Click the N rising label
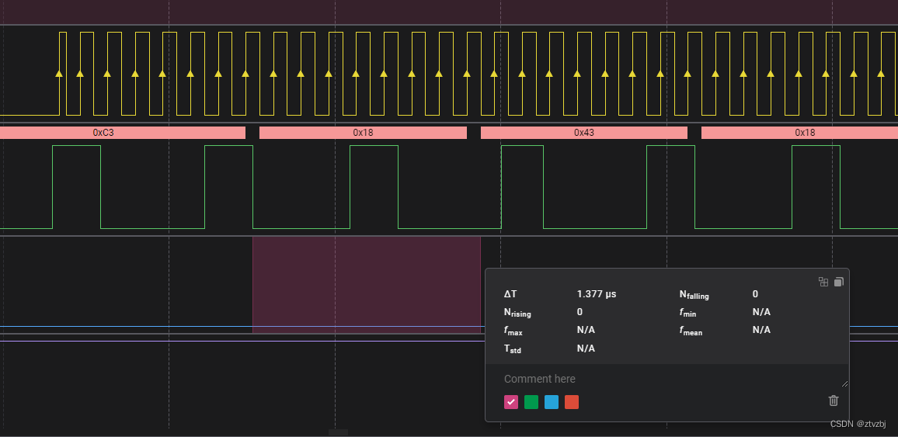Screen dimensions: 898x437 click(517, 313)
